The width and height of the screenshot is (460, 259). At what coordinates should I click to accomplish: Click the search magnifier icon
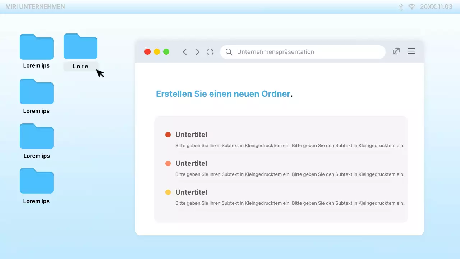click(229, 52)
